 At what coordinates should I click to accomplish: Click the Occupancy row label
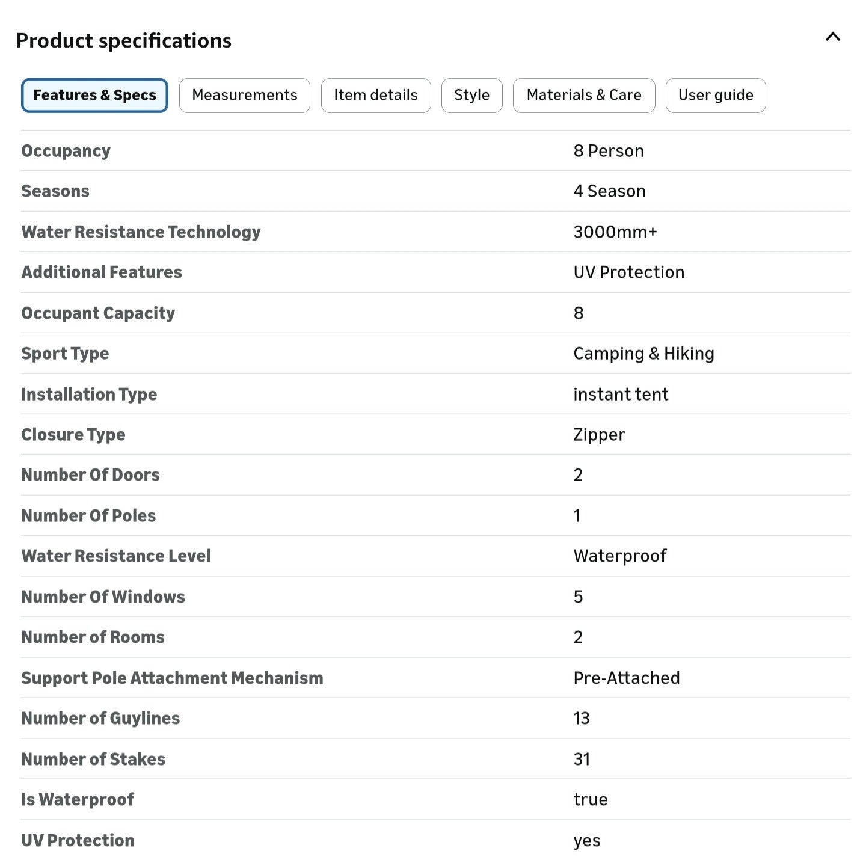(x=66, y=151)
